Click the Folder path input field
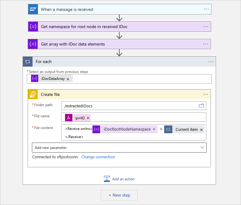This screenshot has height=205, width=241. pos(130,106)
